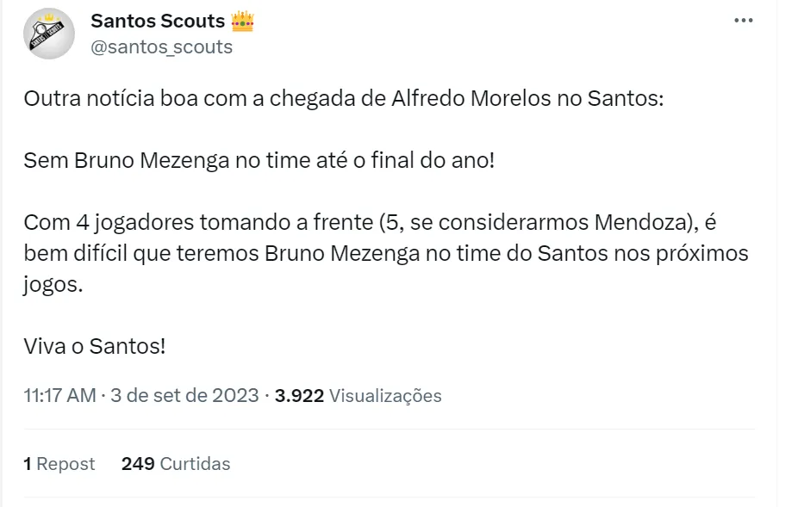The height and width of the screenshot is (507, 798).
Task: Click the line 'Sem Bruno Mezenga no time'
Action: pyautogui.click(x=259, y=160)
